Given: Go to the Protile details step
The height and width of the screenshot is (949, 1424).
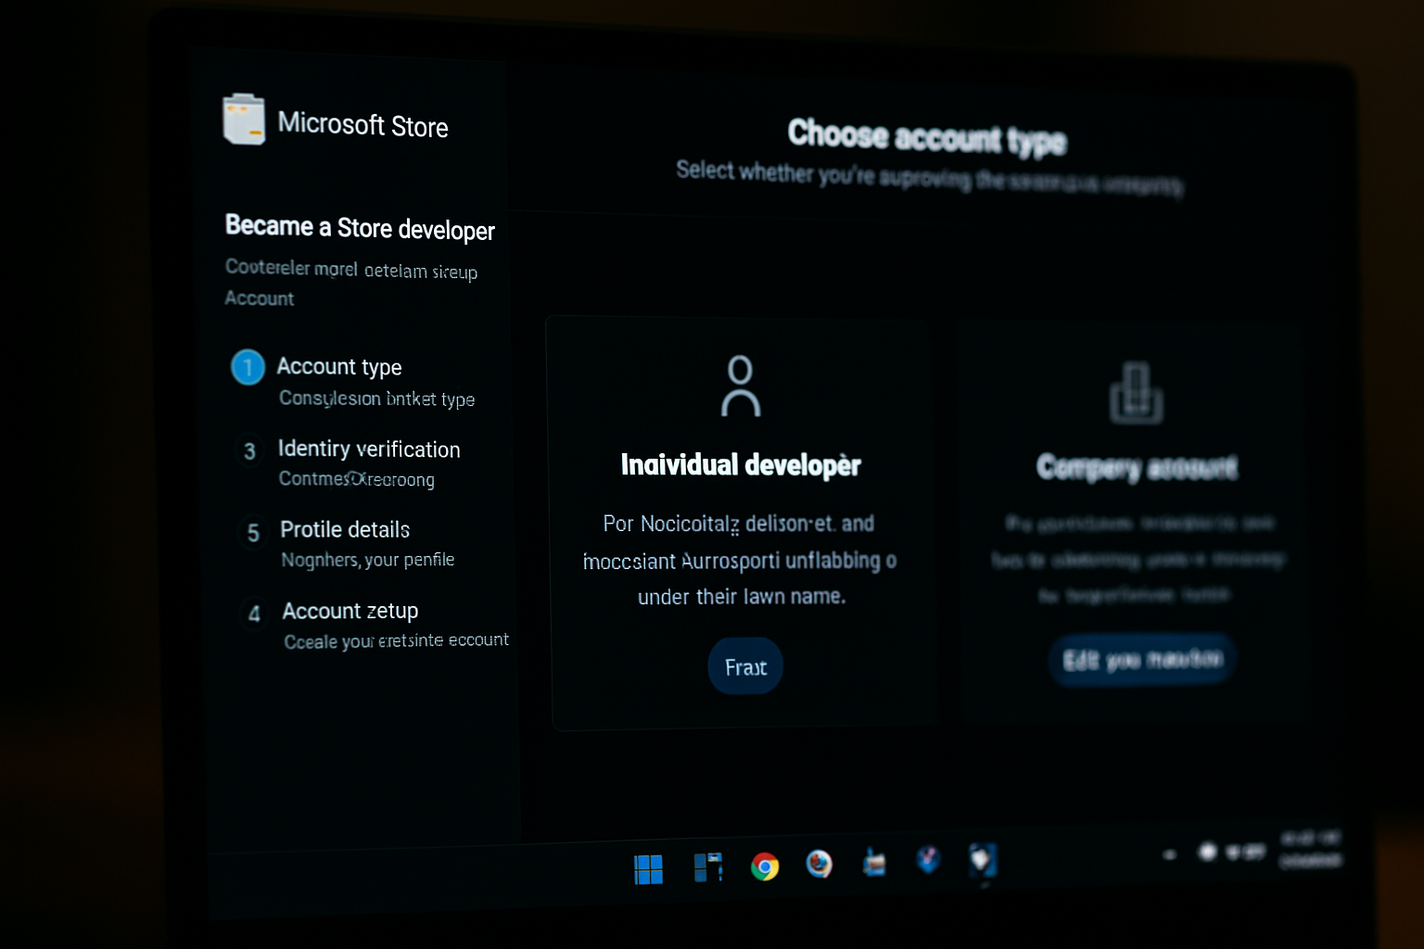Looking at the screenshot, I should (345, 530).
